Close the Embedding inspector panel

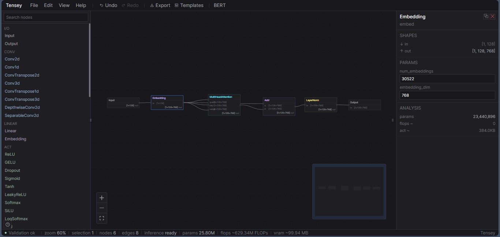pos(493,16)
